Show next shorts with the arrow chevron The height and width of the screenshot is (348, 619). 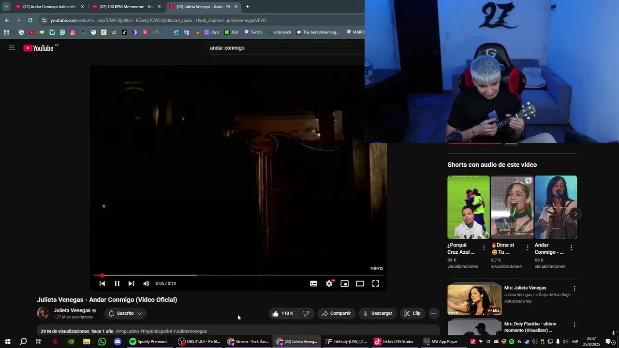click(575, 214)
